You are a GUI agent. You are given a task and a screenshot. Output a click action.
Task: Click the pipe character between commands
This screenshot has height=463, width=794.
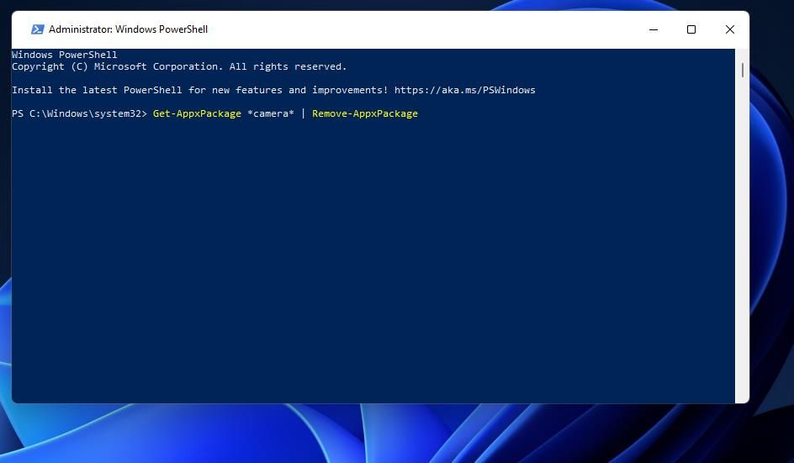(x=303, y=113)
